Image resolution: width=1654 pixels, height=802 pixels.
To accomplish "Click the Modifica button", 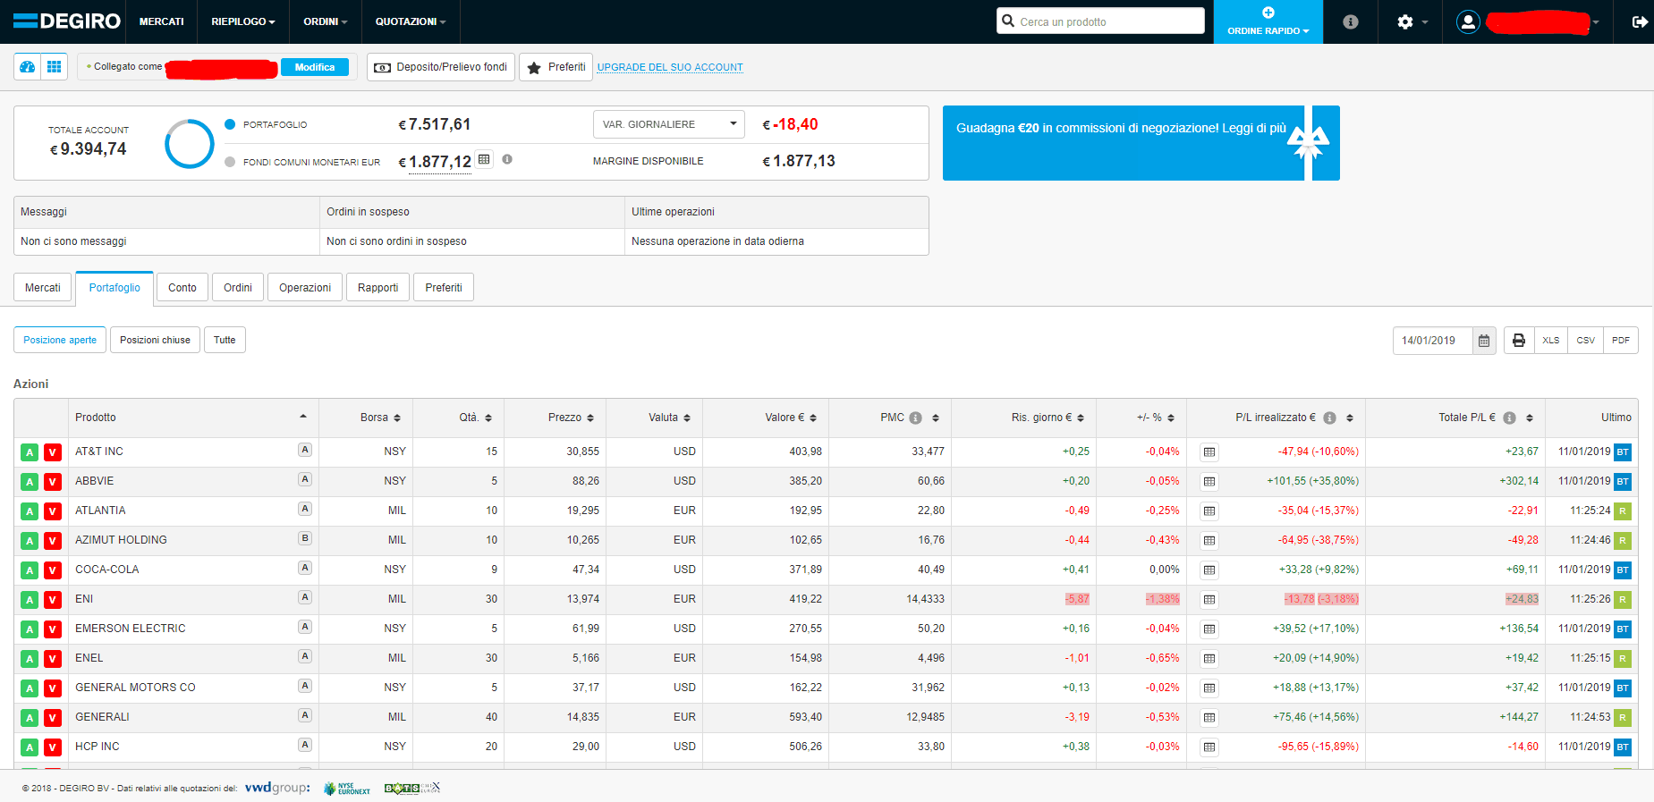I will [315, 67].
